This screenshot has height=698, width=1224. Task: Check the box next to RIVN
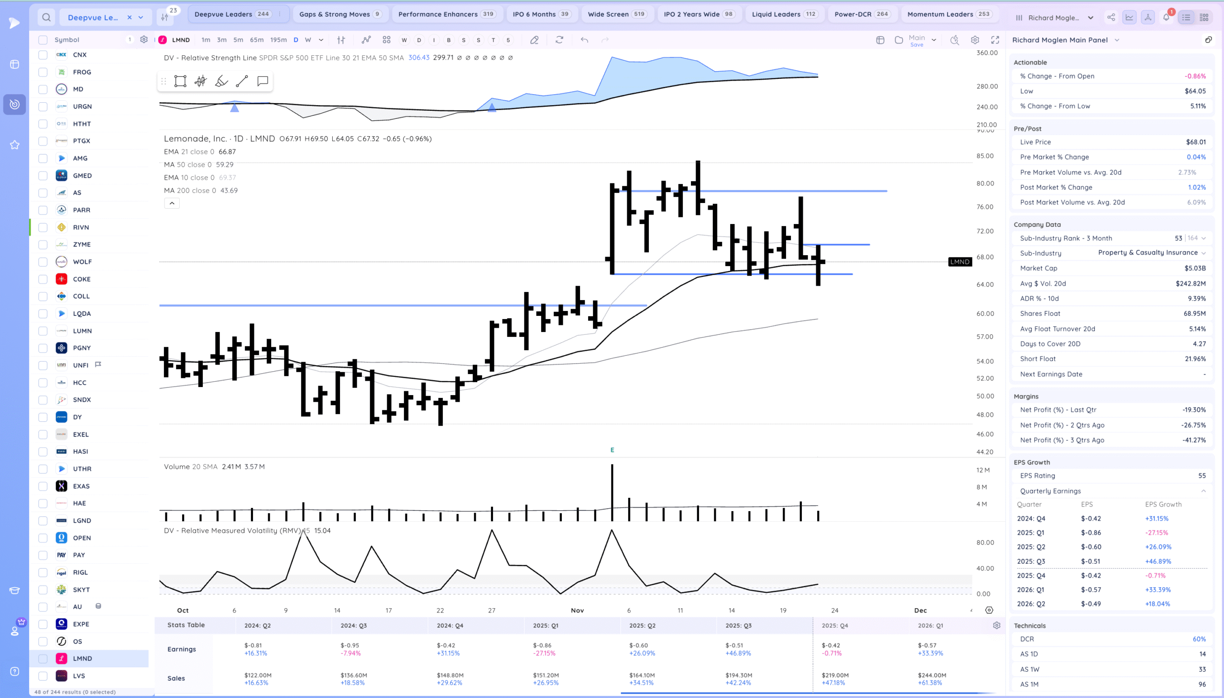(x=43, y=227)
